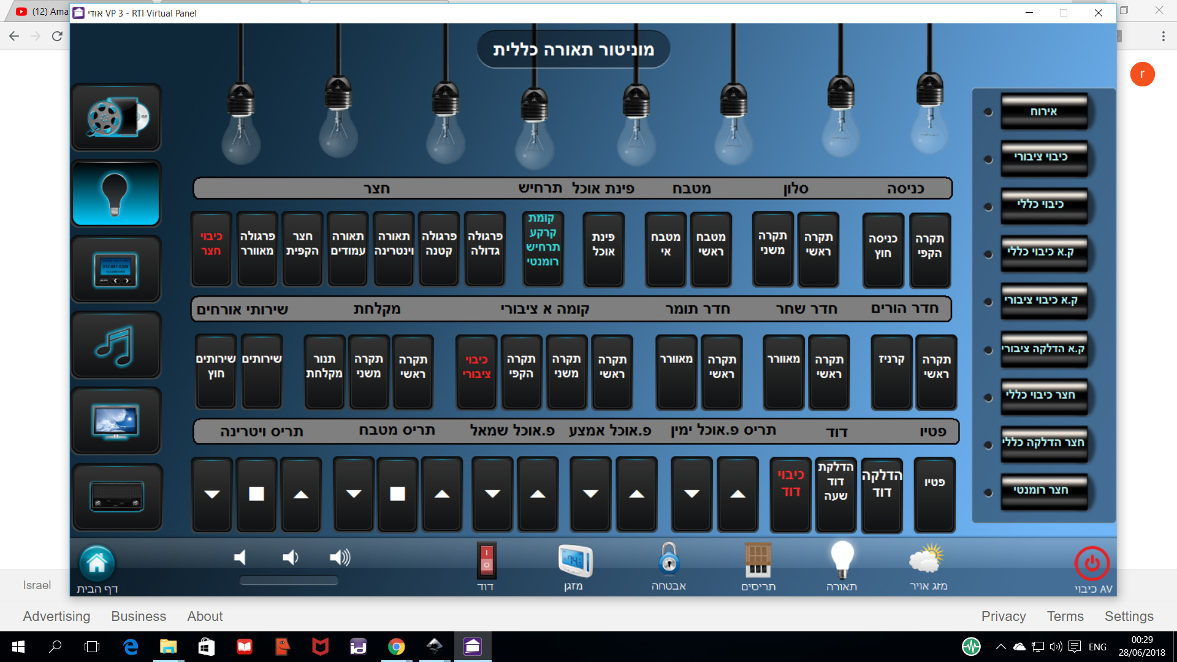The height and width of the screenshot is (662, 1177).
Task: Open the padlock אבטחה security icon
Action: pyautogui.click(x=669, y=560)
